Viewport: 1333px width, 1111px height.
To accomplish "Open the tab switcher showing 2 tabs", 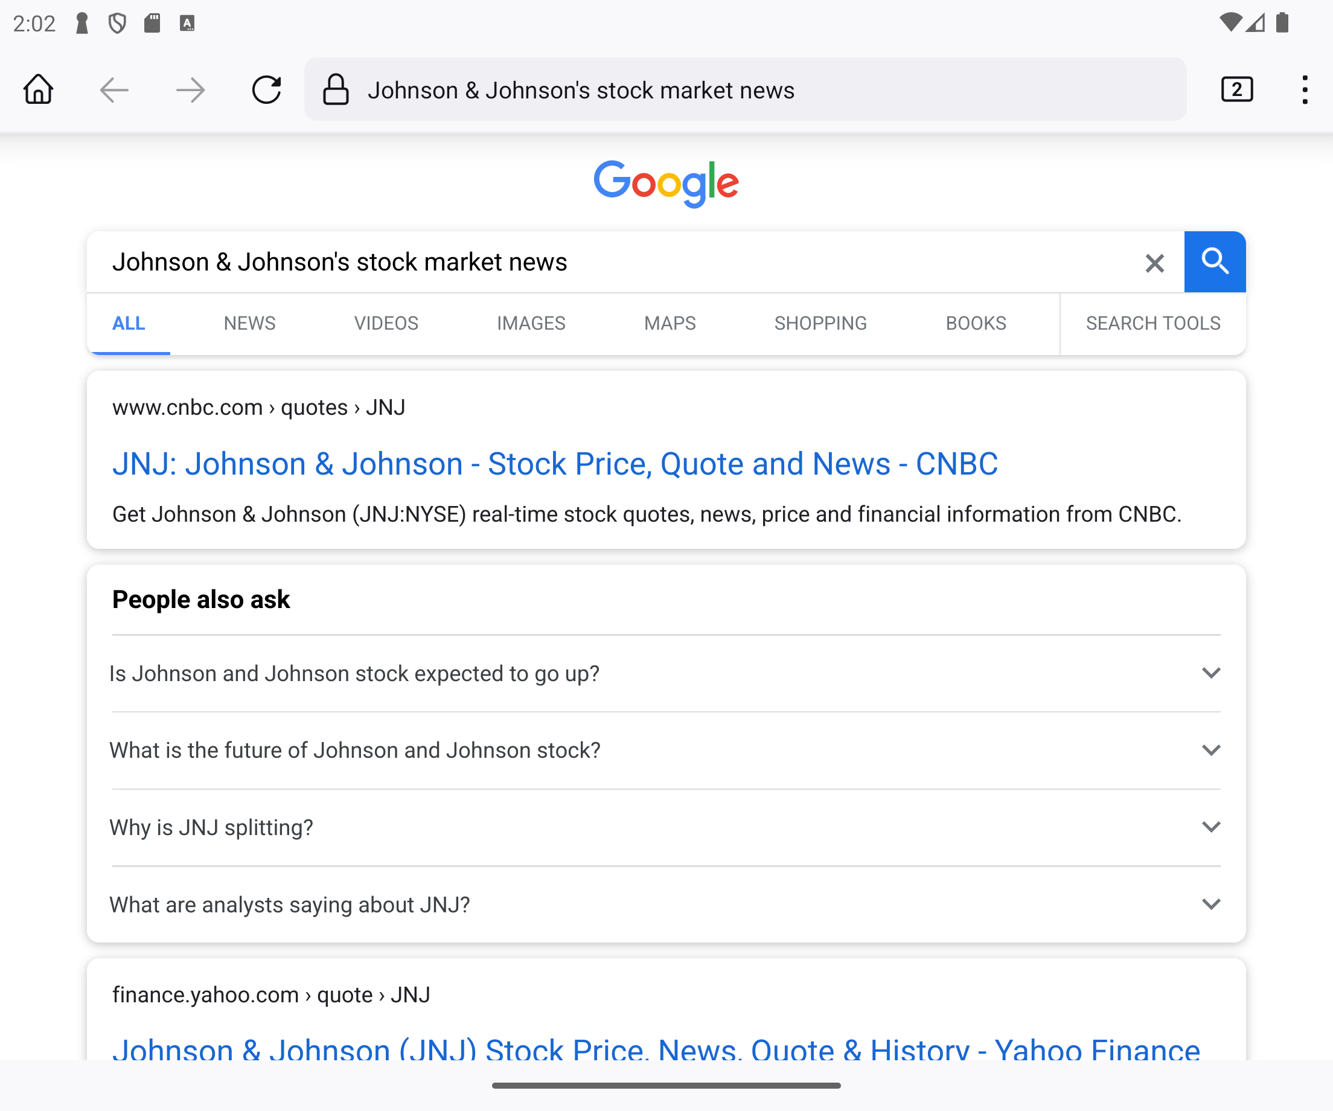I will tap(1236, 89).
